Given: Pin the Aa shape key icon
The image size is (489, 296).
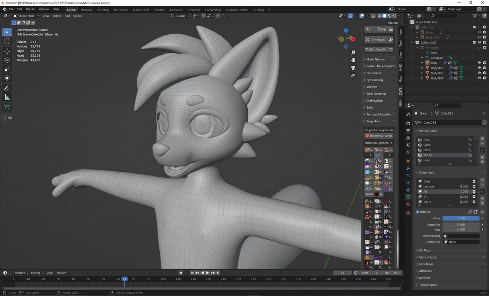Looking at the screenshot, I should [x=470, y=212].
